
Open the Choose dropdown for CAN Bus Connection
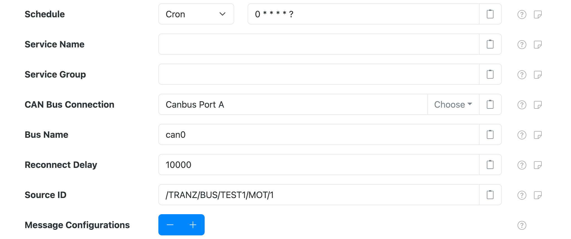[x=453, y=104]
